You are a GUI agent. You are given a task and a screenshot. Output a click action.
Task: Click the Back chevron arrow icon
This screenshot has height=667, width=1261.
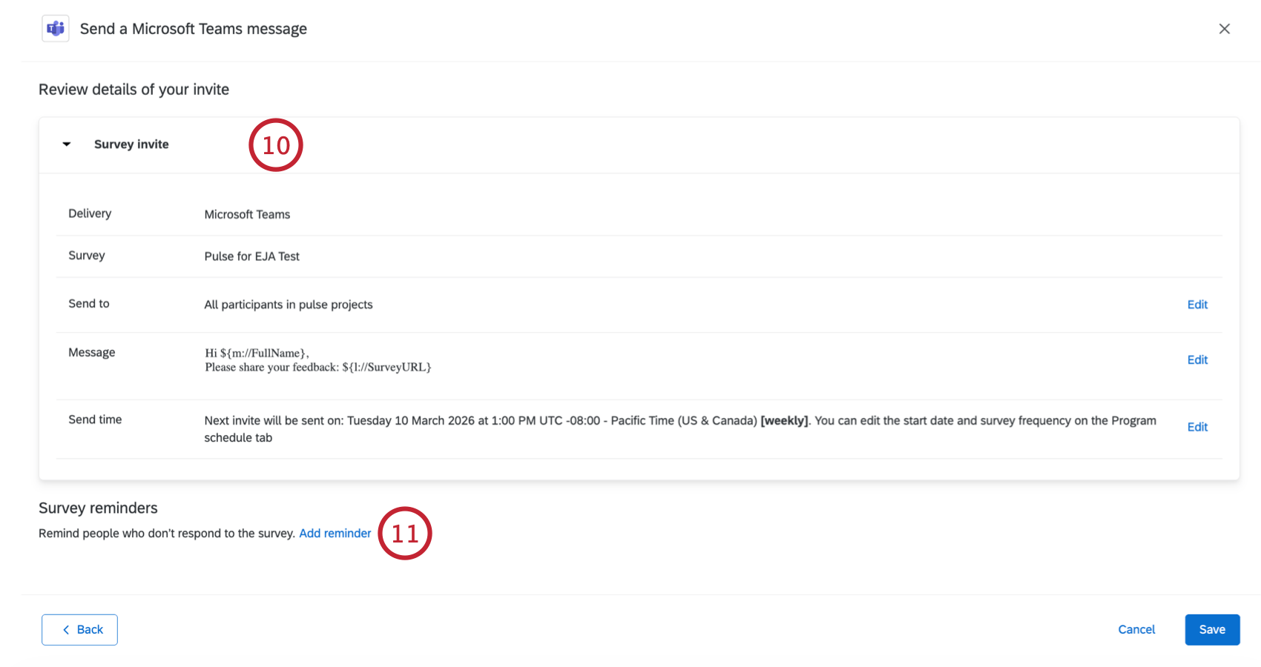pyautogui.click(x=66, y=630)
